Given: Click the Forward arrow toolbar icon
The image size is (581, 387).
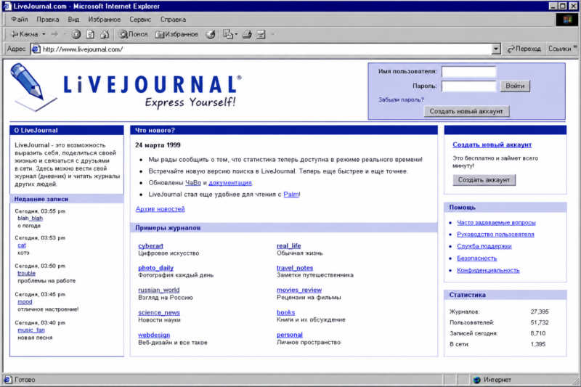Looking at the screenshot, I should pyautogui.click(x=55, y=34).
